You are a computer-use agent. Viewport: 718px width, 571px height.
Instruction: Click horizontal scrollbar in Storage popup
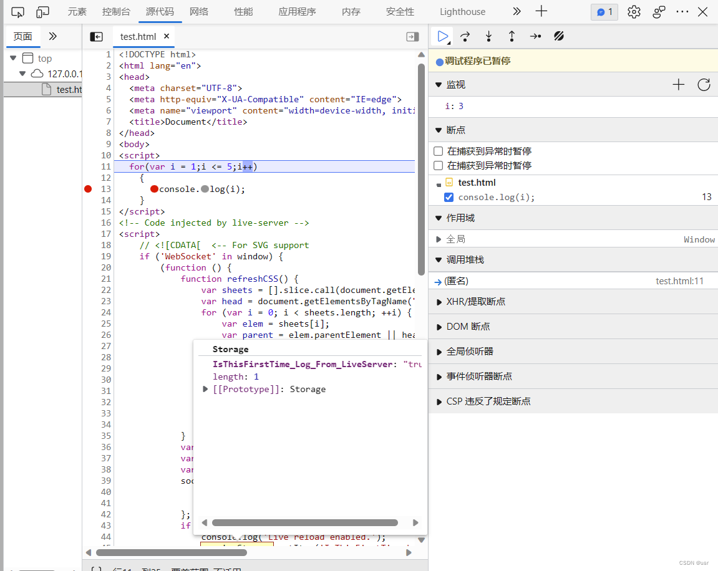[x=304, y=522]
